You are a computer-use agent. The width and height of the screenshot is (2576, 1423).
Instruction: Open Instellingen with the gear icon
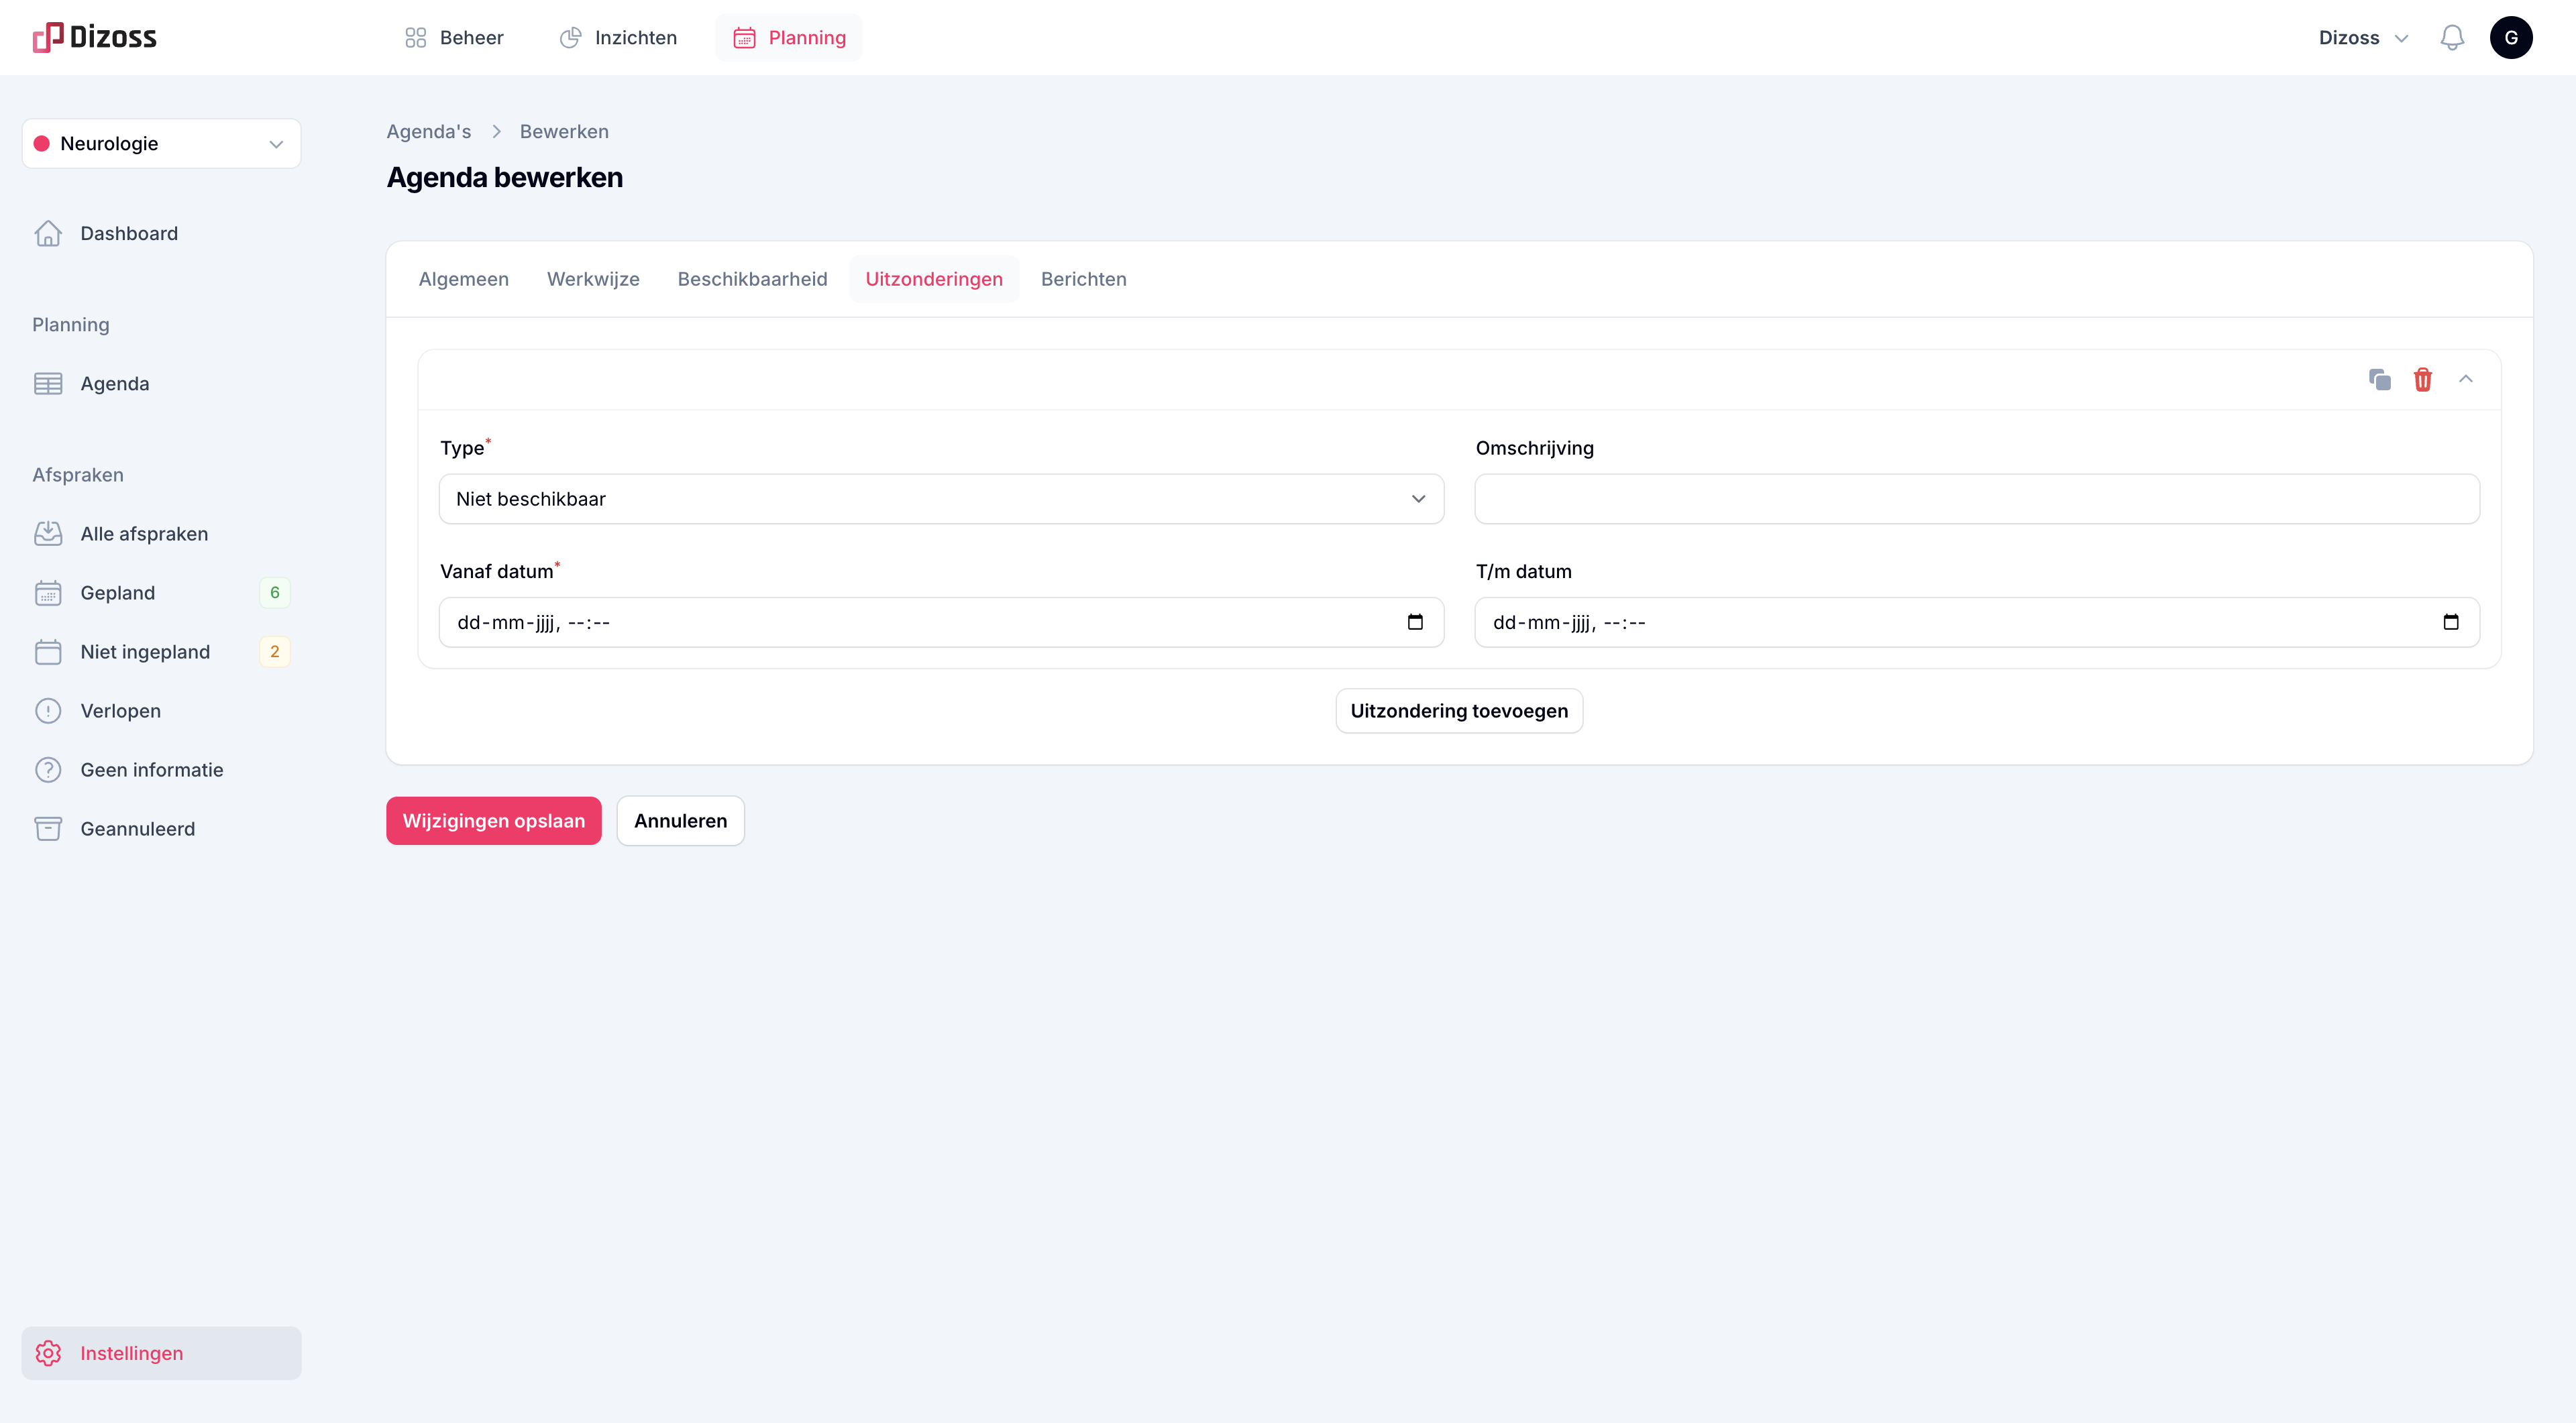(x=48, y=1353)
